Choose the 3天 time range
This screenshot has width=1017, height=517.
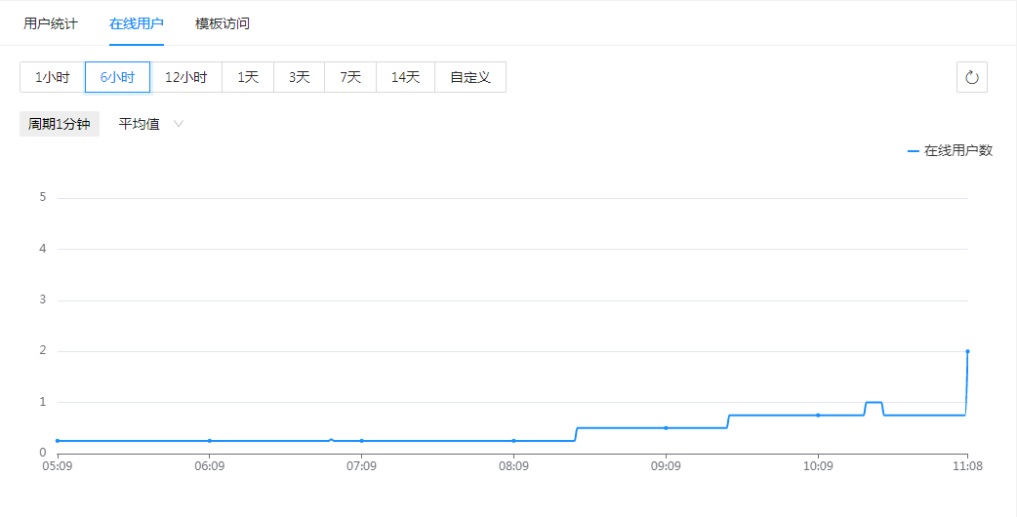tap(299, 77)
